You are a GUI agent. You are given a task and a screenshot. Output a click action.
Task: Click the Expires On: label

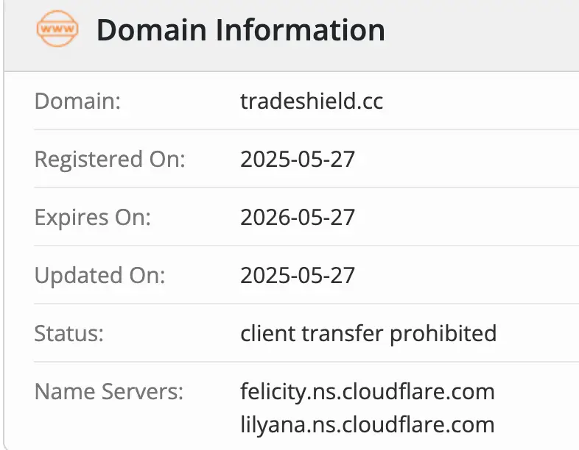point(92,217)
